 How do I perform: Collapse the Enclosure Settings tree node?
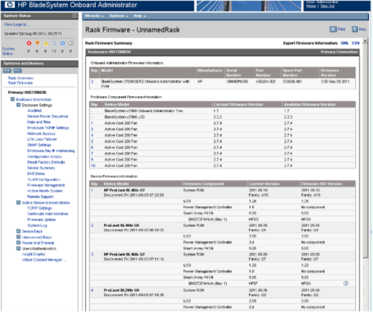[18, 105]
